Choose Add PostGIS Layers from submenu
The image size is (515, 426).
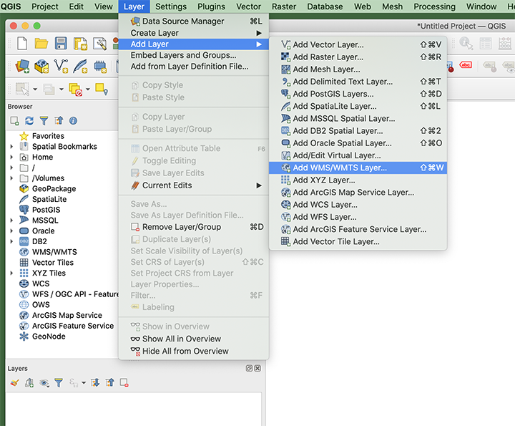358,94
